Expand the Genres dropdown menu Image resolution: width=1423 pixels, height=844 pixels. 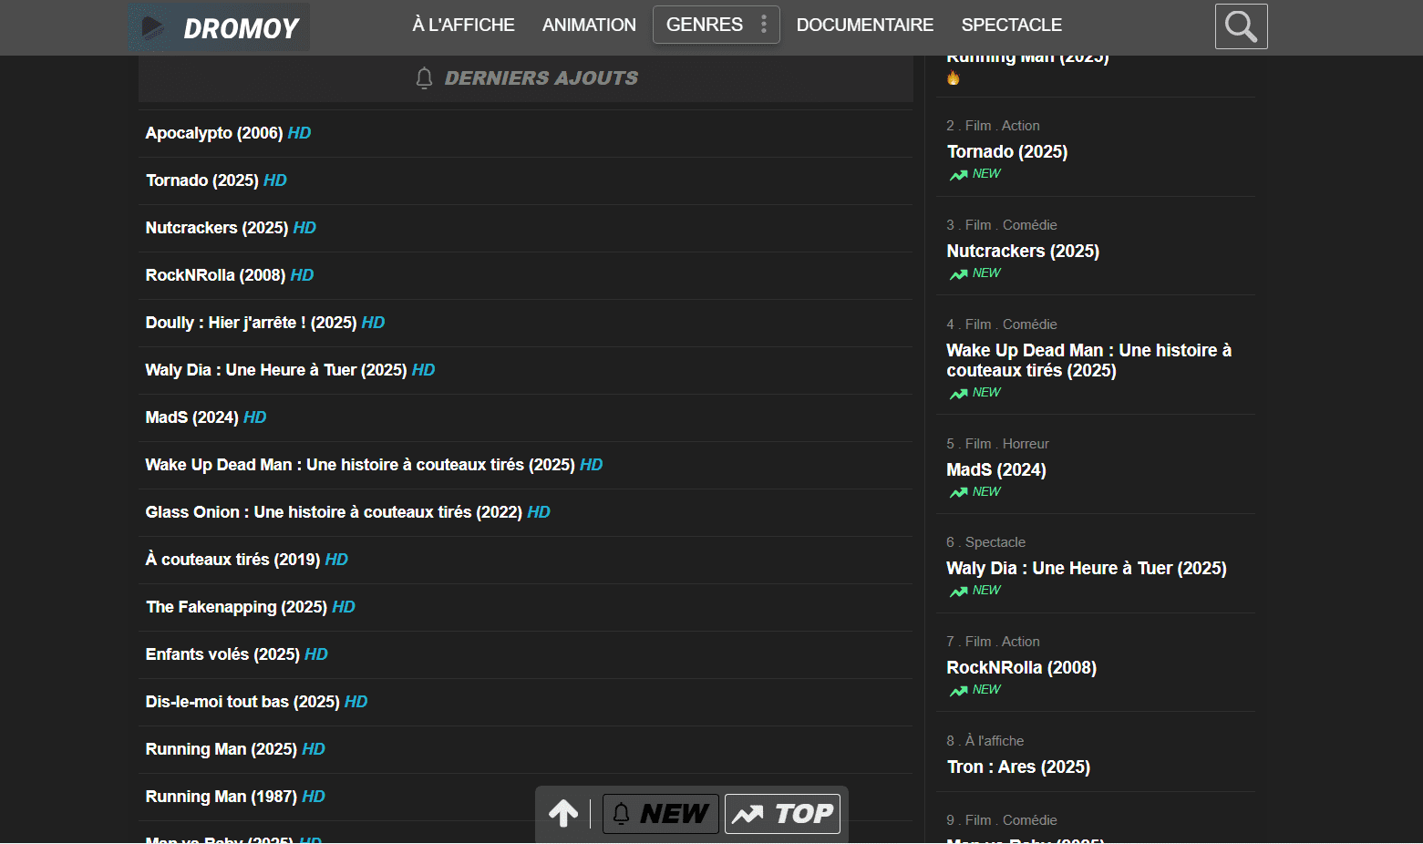[x=705, y=25]
